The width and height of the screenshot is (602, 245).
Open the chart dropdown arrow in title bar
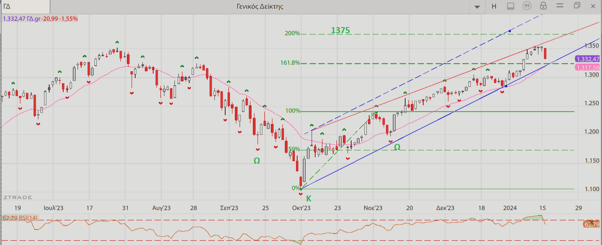(x=477, y=7)
